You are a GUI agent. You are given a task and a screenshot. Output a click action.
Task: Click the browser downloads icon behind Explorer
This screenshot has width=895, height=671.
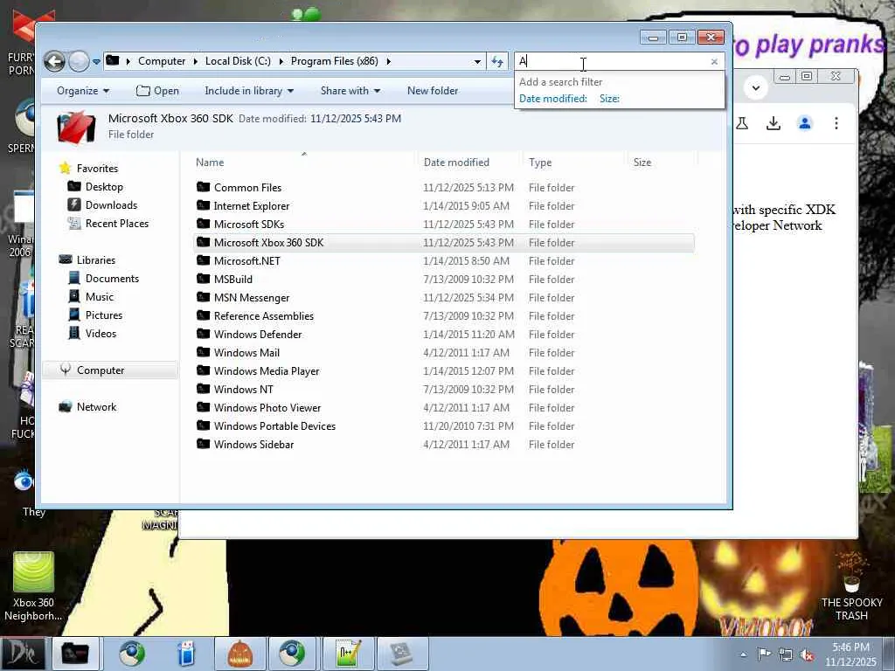774,123
